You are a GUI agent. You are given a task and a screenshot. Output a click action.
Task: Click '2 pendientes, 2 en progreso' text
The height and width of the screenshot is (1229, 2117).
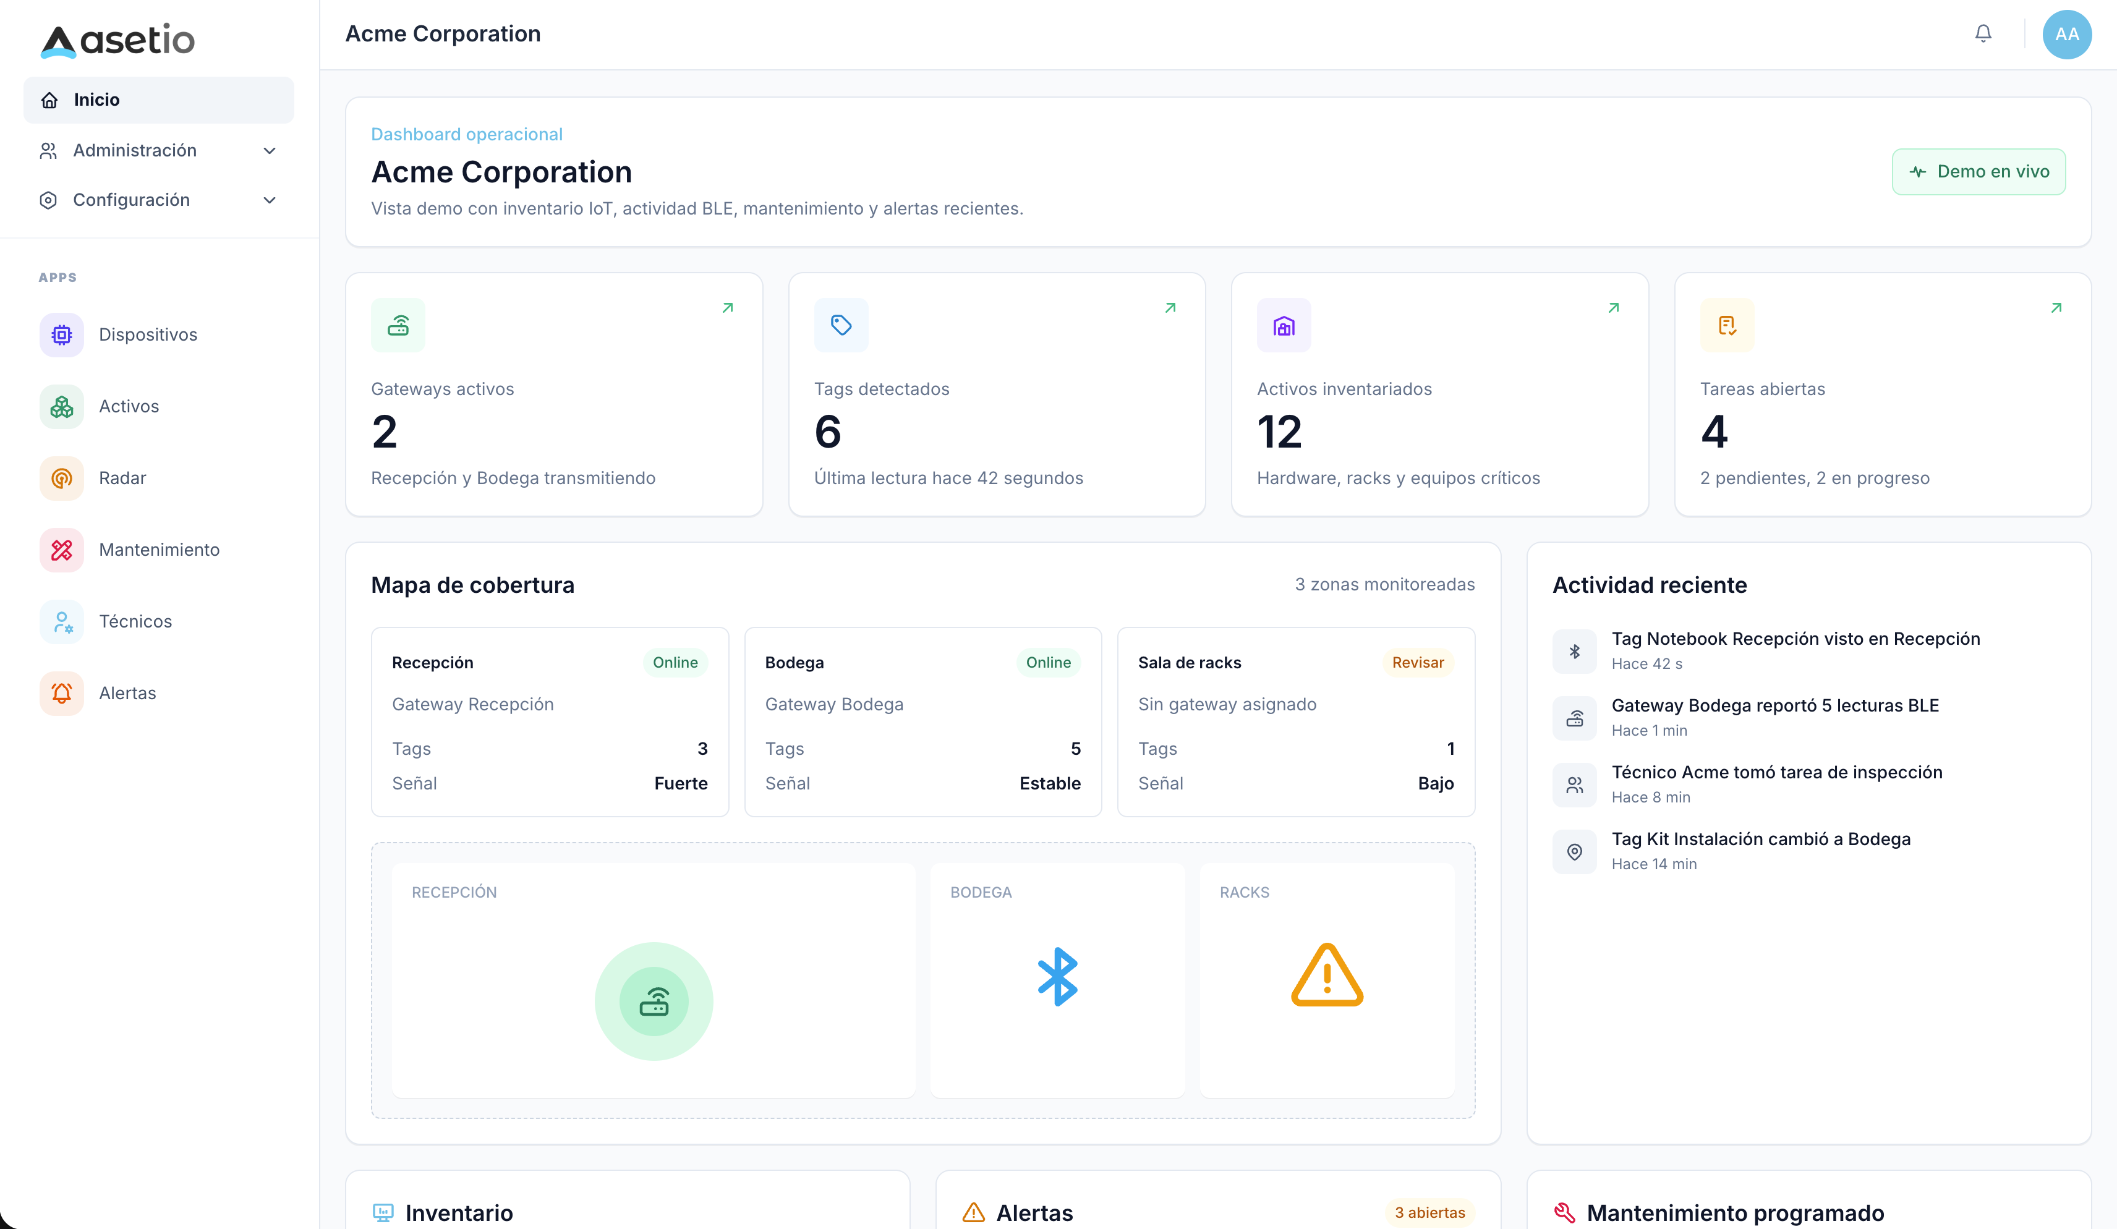[x=1815, y=478]
